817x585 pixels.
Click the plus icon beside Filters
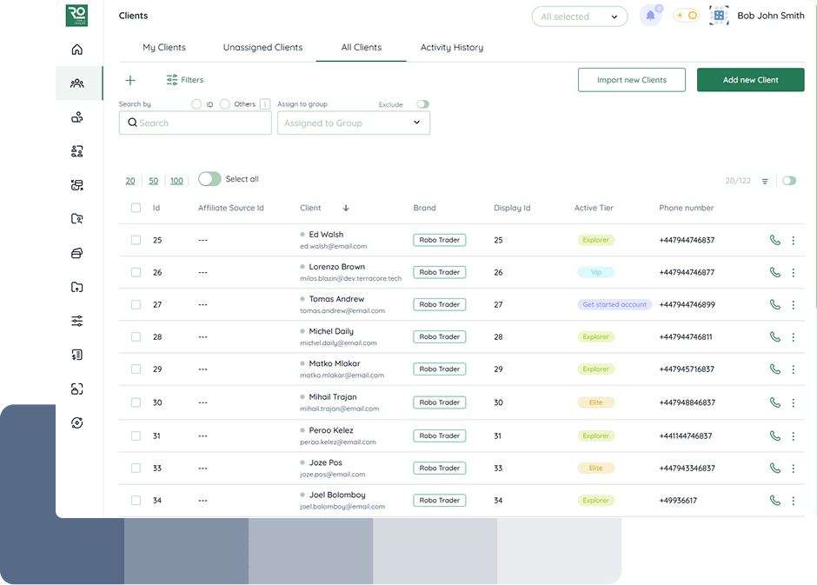click(130, 80)
